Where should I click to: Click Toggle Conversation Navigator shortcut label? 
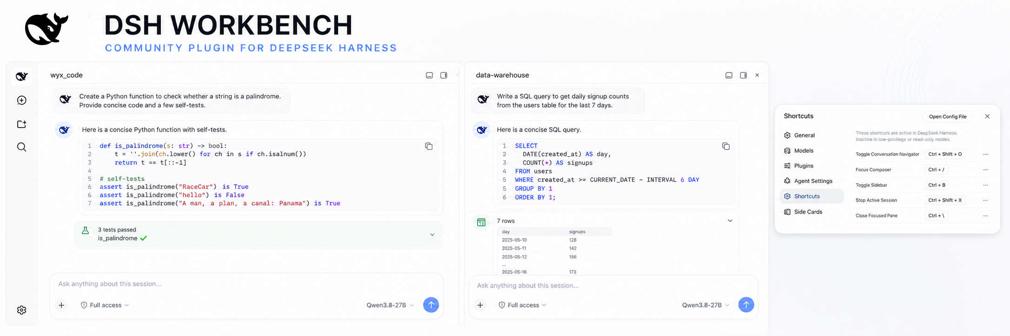[x=887, y=155]
